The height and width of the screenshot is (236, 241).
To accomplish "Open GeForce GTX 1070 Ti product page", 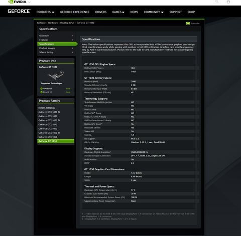I will [49, 120].
